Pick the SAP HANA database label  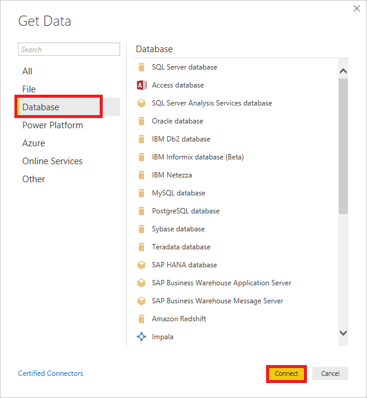(x=184, y=265)
